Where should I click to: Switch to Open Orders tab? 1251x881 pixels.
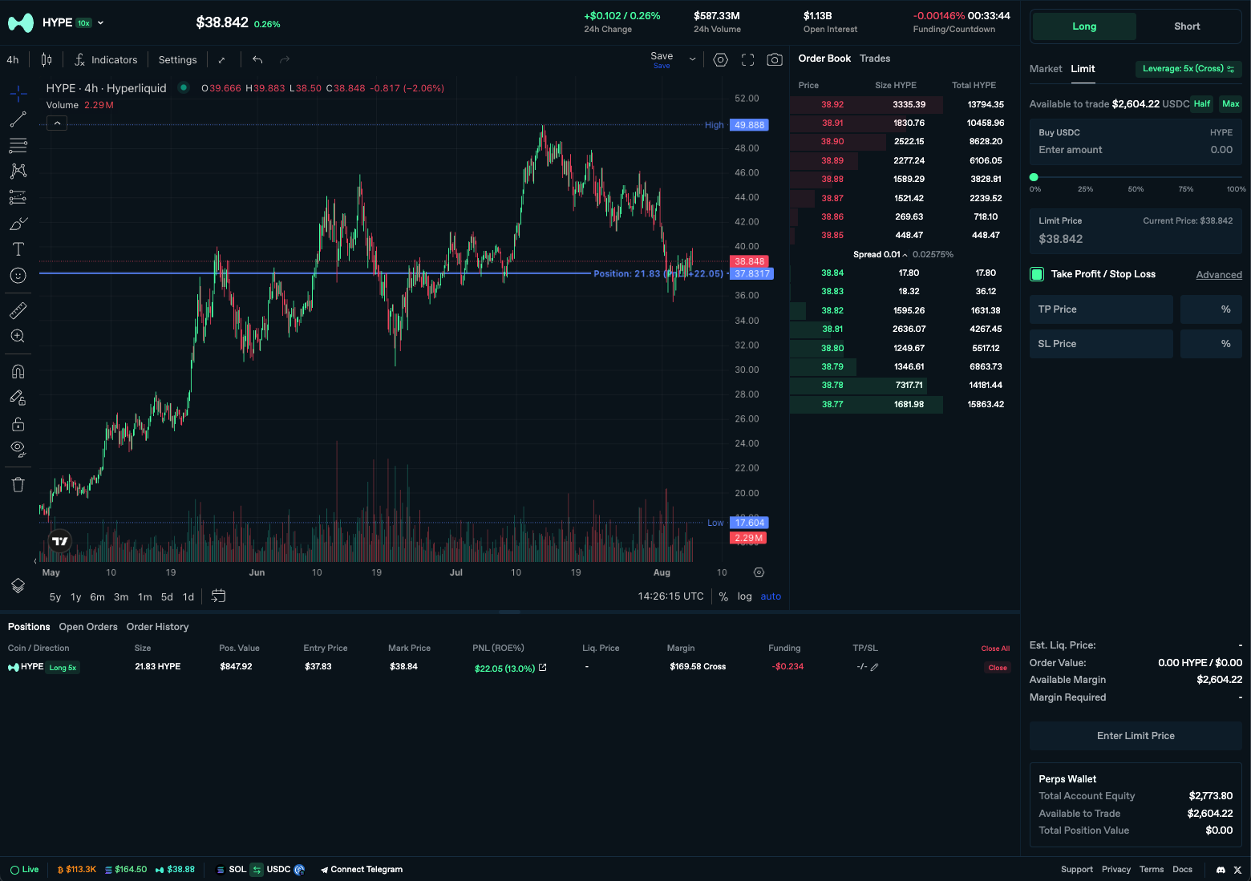click(x=88, y=627)
